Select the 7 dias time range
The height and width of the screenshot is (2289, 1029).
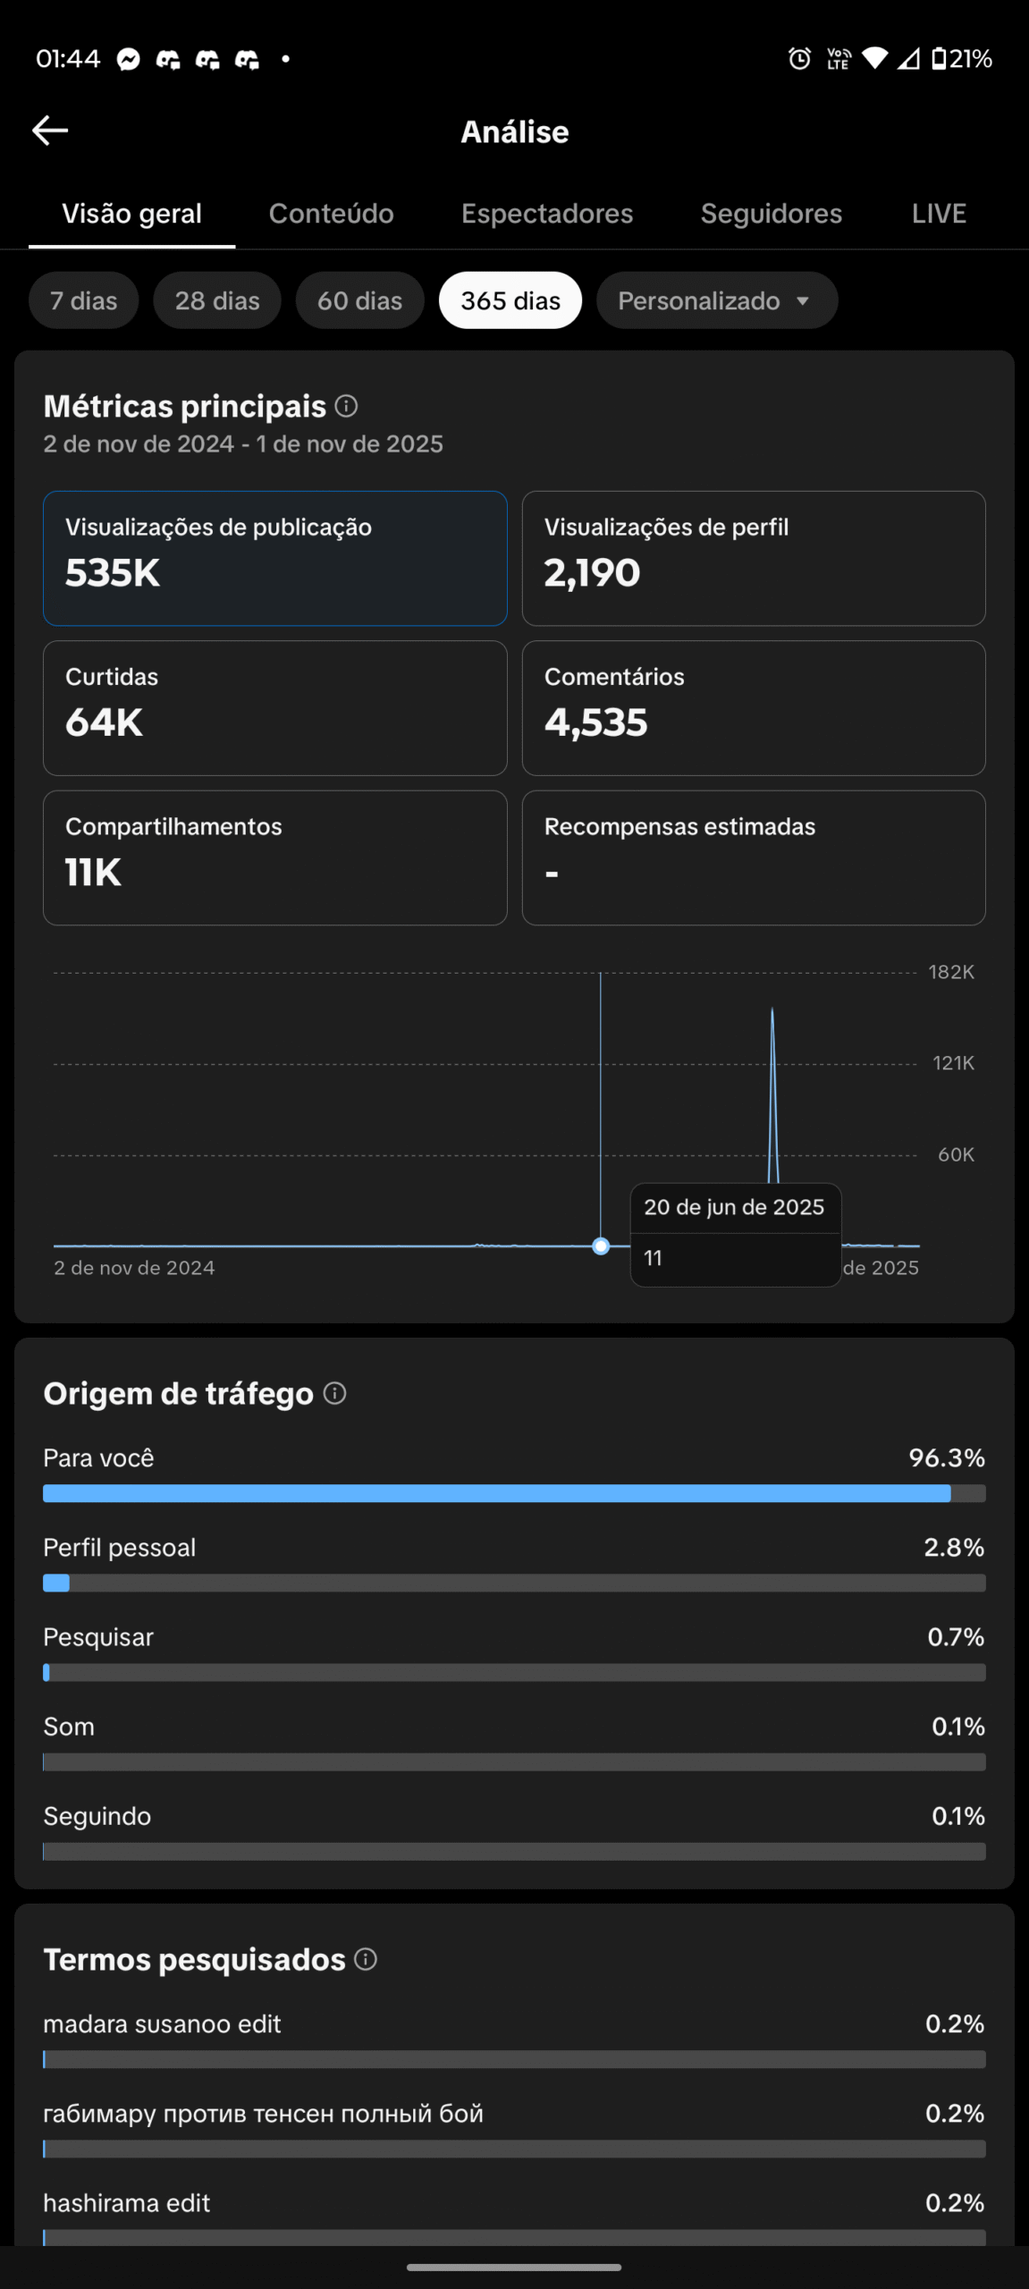pos(83,300)
